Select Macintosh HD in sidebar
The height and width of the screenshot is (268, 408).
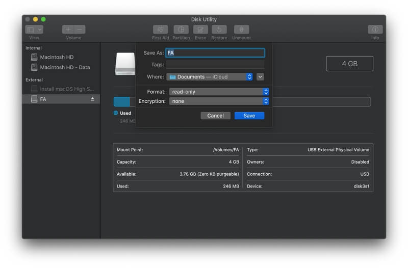click(x=61, y=57)
